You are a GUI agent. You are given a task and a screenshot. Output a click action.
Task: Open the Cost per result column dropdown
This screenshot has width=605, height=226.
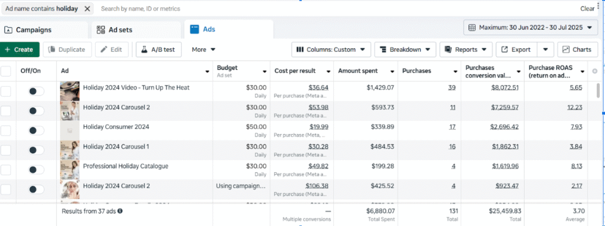tap(328, 71)
